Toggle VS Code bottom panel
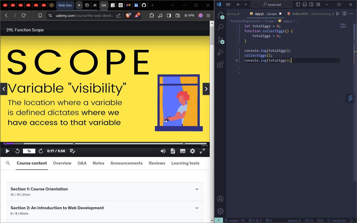 [305, 5]
